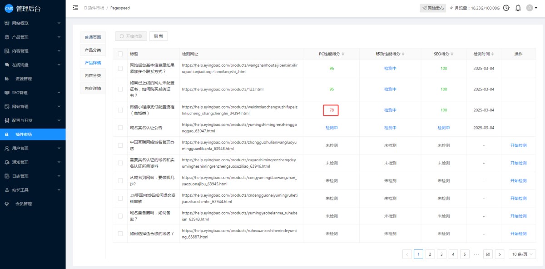The image size is (545, 269).
Task: Click 开始检测 link for 中国互联网络域名管理办法 row
Action: (x=518, y=145)
